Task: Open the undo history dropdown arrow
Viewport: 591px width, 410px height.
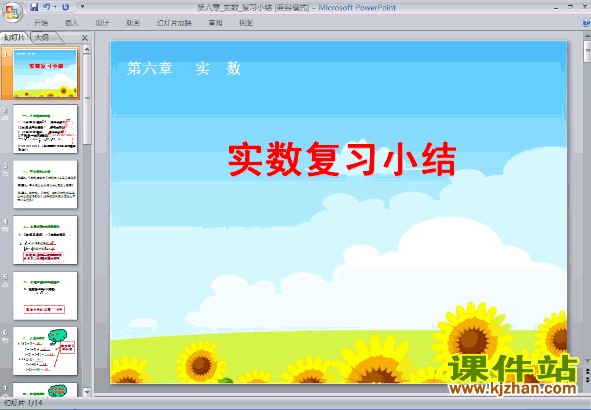Action: [55, 7]
